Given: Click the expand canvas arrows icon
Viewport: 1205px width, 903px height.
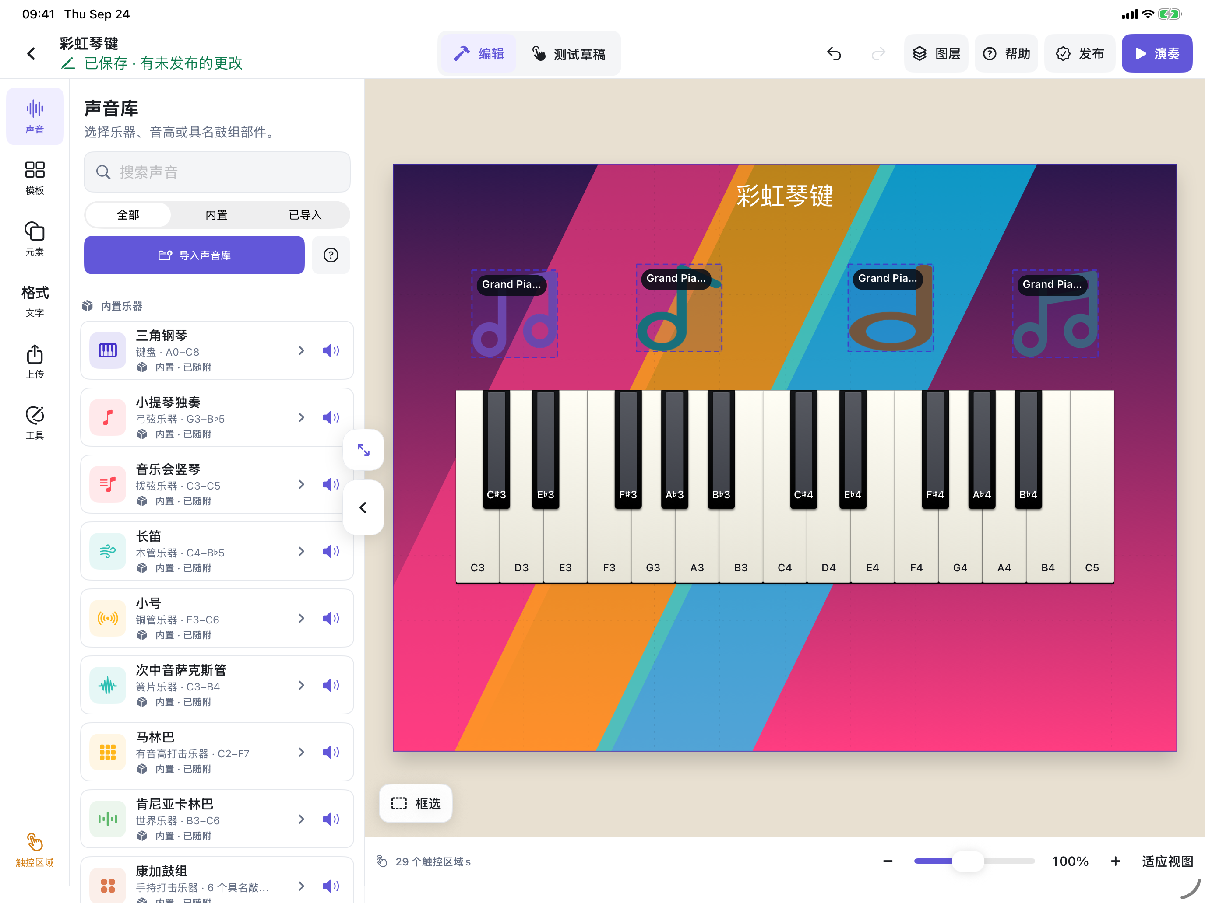Looking at the screenshot, I should [x=363, y=450].
